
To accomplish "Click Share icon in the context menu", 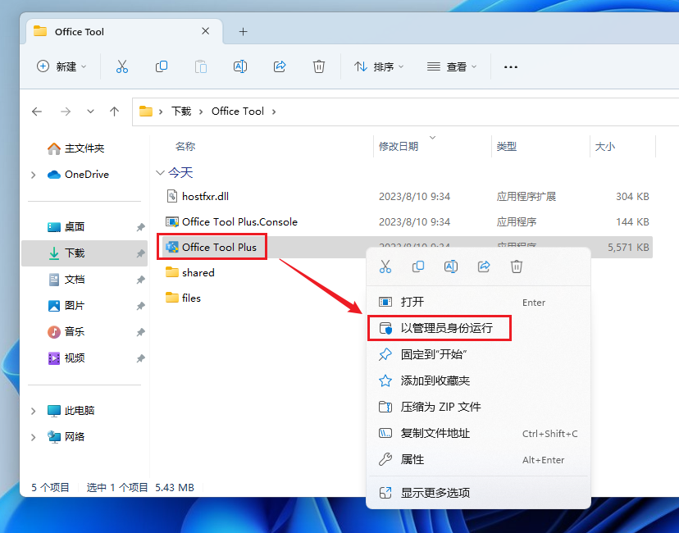I will click(x=484, y=266).
